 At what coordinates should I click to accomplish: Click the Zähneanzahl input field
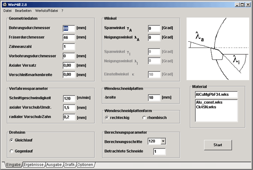(69, 47)
